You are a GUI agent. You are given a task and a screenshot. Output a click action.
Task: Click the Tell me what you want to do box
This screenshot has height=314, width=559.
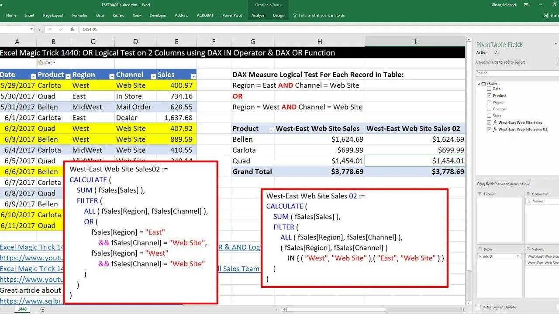[322, 15]
